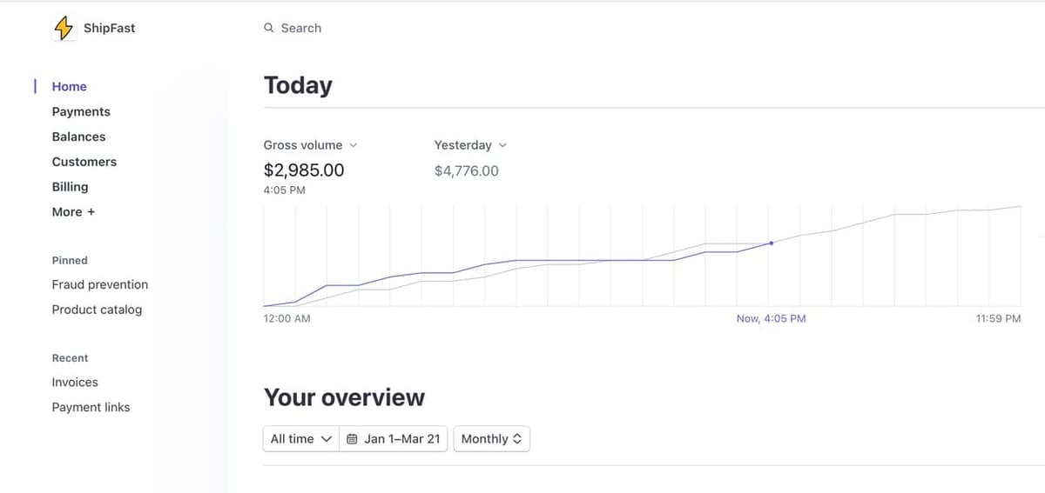Navigate to Balances page
The image size is (1045, 493).
(78, 137)
